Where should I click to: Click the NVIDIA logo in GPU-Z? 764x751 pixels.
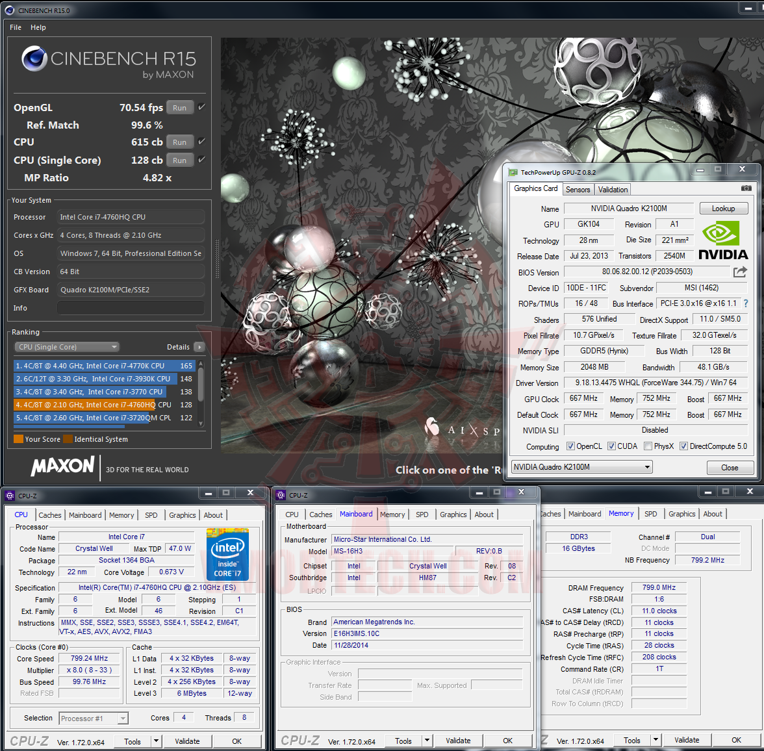[x=723, y=240]
